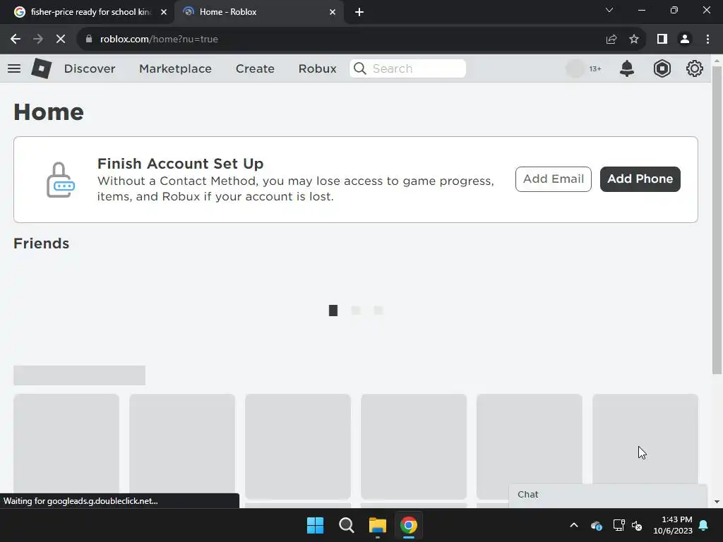Open the tab search chevron
Screen dimensions: 723x542
tap(609, 10)
